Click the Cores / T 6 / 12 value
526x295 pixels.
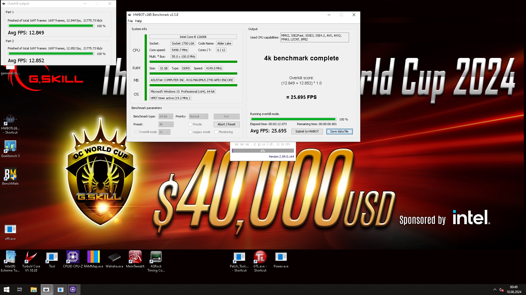tap(221, 50)
